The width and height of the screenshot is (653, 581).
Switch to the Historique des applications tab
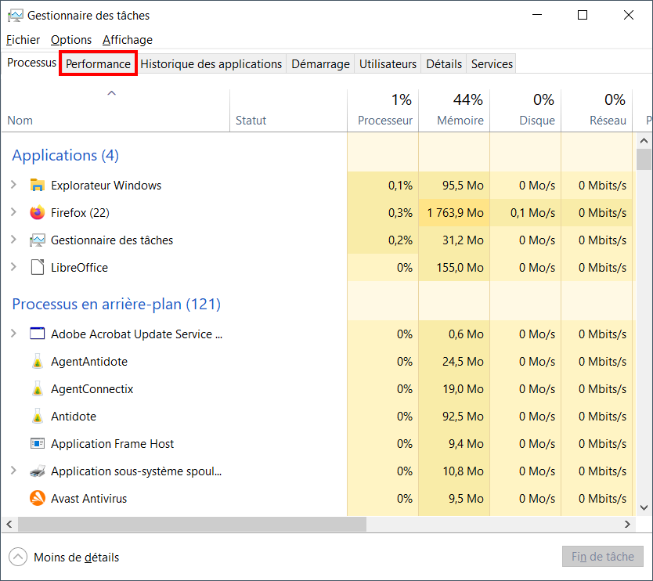[211, 63]
